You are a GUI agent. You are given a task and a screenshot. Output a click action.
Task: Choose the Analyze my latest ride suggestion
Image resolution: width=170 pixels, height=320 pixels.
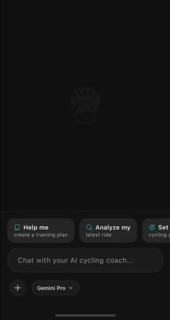pos(108,231)
